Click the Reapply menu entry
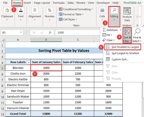The width and height of the screenshot is (144, 117). click(x=116, y=79)
